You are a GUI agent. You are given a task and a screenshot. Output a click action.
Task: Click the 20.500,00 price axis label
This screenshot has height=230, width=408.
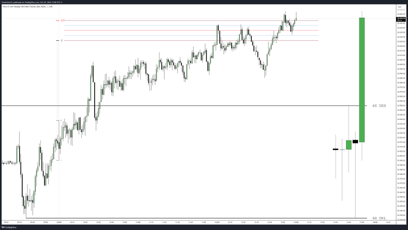[401, 156]
